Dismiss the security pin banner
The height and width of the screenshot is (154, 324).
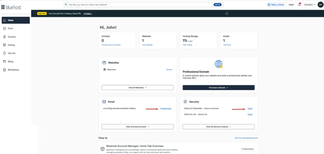click(x=227, y=14)
